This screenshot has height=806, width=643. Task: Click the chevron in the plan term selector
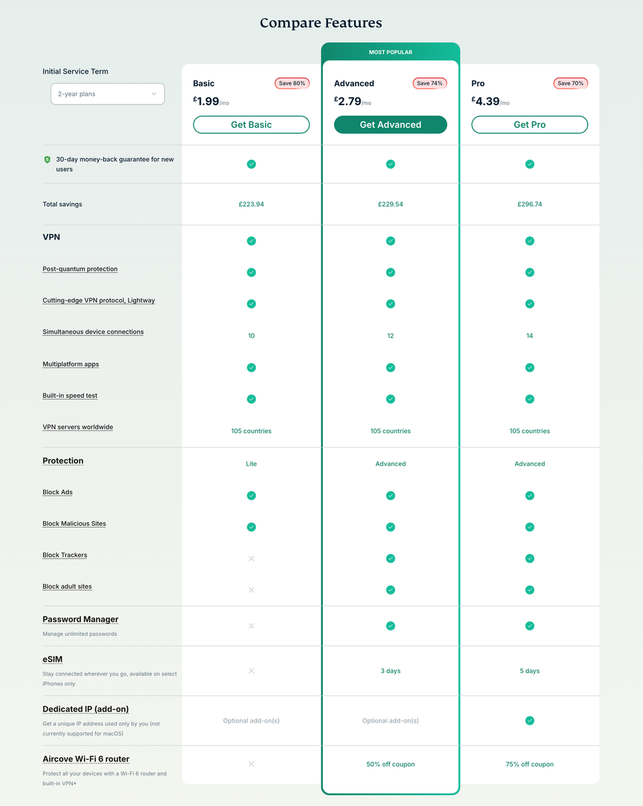click(x=155, y=94)
